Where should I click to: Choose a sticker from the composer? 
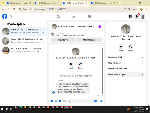[x=60, y=101]
